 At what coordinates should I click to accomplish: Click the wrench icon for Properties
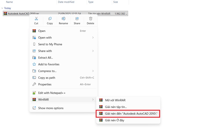coord(34,84)
